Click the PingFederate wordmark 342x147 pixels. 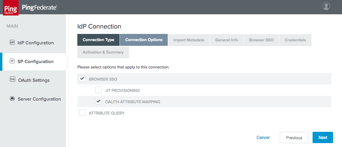pyautogui.click(x=40, y=7)
